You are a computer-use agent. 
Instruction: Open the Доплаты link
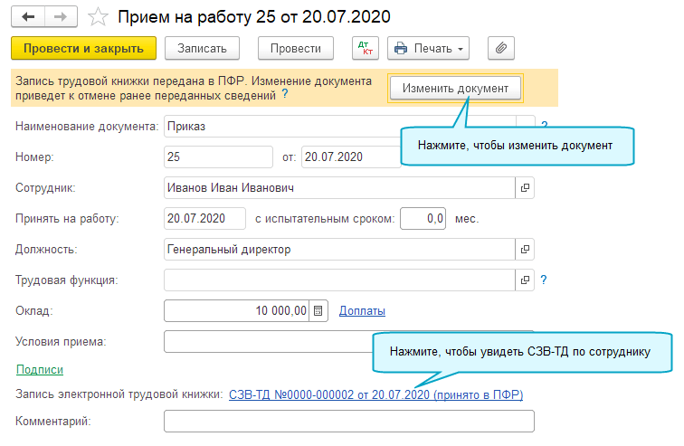pos(362,311)
